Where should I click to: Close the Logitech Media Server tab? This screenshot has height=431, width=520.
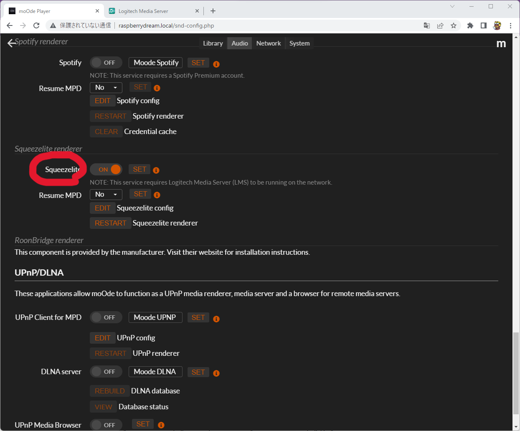(198, 11)
